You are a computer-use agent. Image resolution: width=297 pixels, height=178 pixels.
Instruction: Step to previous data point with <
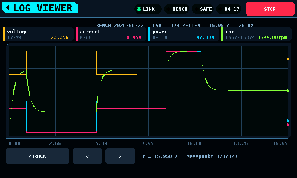pyautogui.click(x=88, y=156)
